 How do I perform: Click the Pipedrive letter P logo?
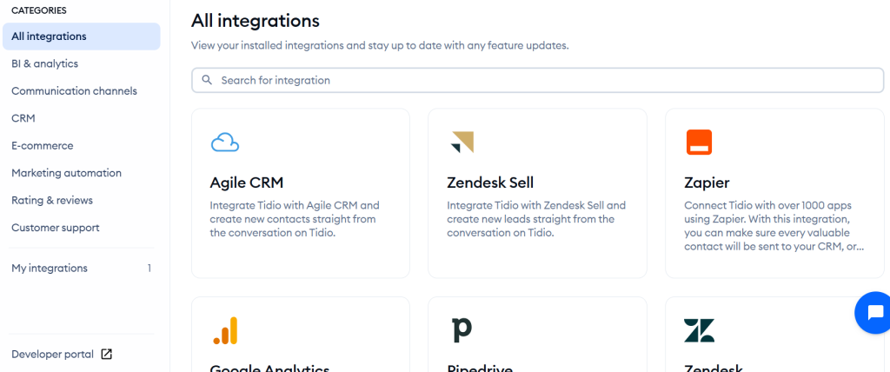point(462,330)
